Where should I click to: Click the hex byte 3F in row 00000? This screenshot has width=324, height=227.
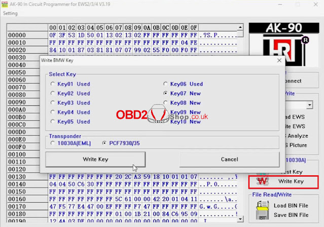click(x=62, y=35)
